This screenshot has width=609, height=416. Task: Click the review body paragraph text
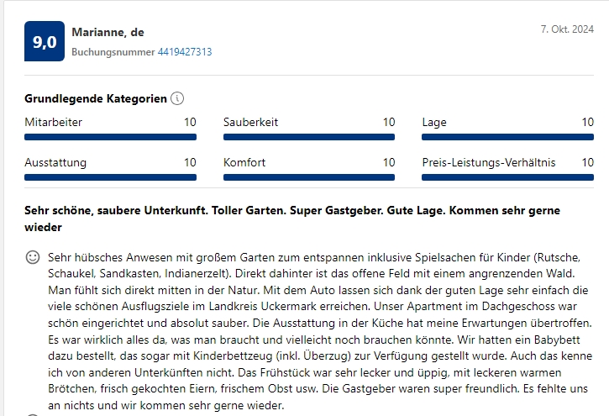(x=320, y=331)
